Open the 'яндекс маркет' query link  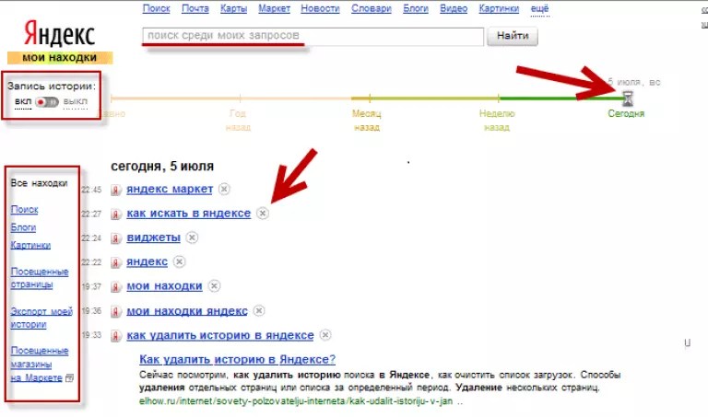pos(170,189)
